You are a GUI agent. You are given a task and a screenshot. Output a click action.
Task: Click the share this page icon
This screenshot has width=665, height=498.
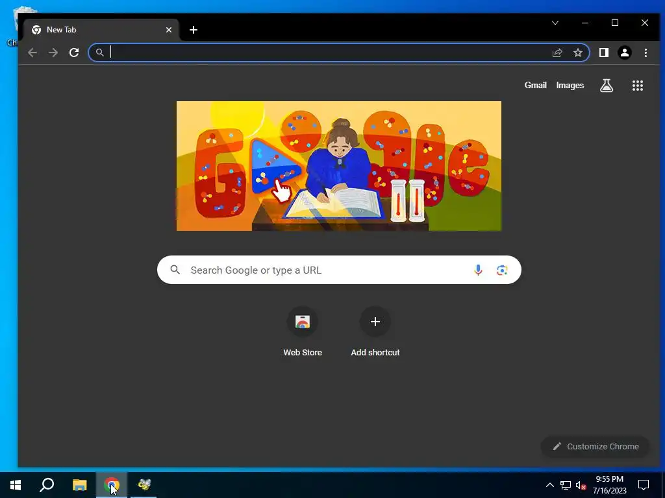[x=557, y=53]
